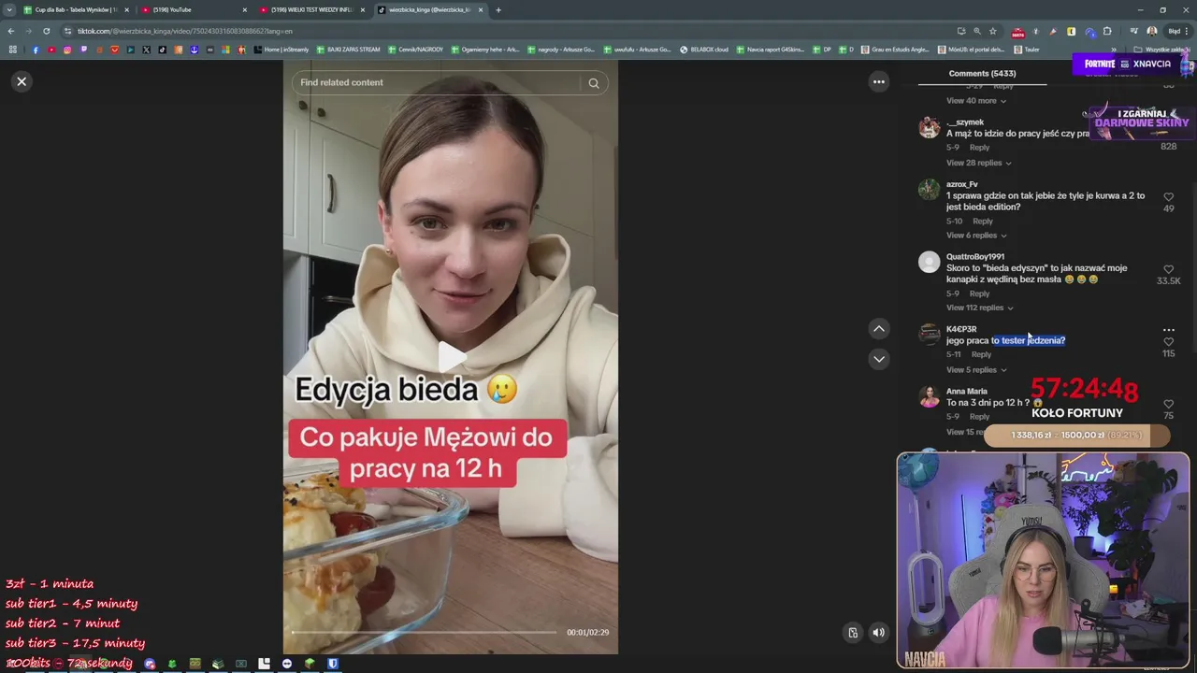Open the Bitwarden shield icon in taskbar
This screenshot has width=1197, height=673.
point(333,664)
